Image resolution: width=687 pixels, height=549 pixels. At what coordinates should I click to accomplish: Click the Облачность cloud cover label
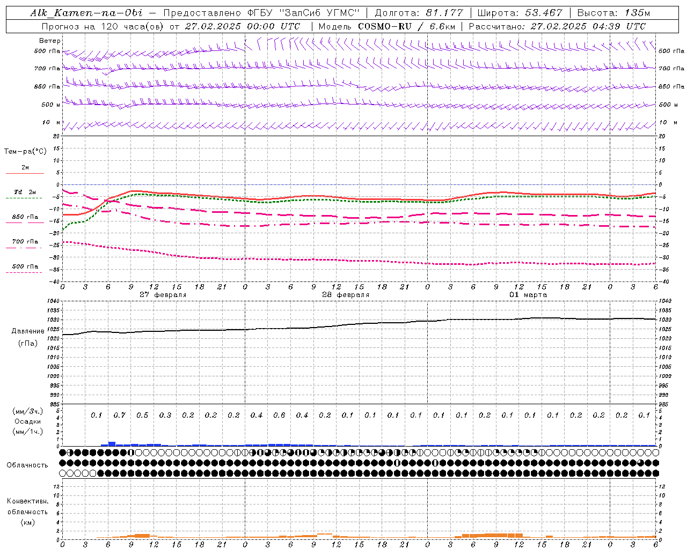[27, 465]
